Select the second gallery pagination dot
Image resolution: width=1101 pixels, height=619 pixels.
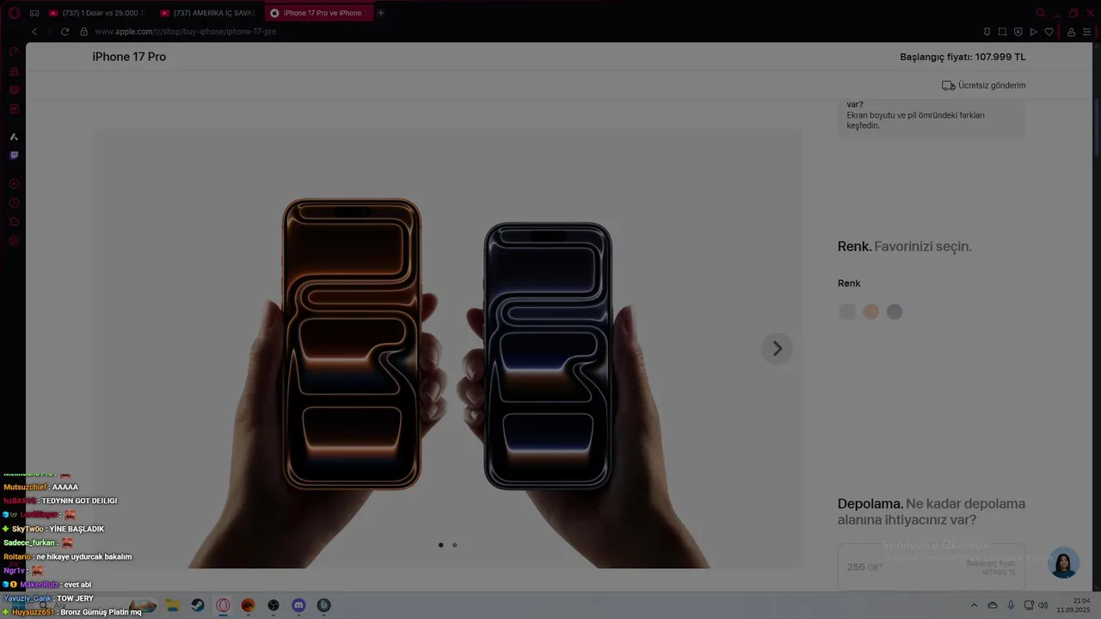454,545
